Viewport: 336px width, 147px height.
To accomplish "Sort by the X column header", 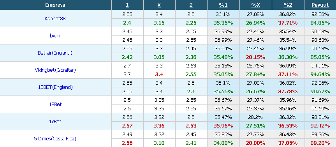I will (159, 5).
